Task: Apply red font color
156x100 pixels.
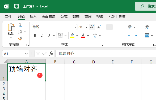Action: tap(83, 36)
